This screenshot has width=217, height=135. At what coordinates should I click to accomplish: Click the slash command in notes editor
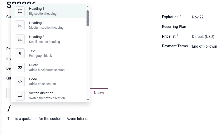(9, 109)
